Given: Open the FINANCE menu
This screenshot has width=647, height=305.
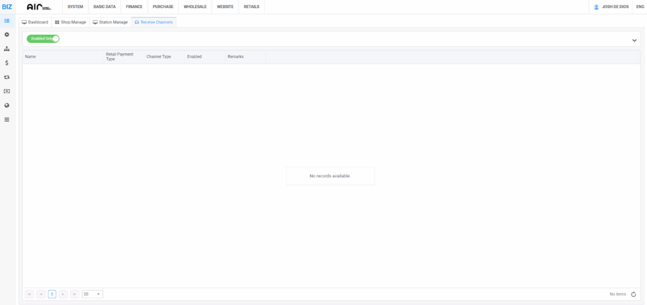Looking at the screenshot, I should pyautogui.click(x=134, y=7).
